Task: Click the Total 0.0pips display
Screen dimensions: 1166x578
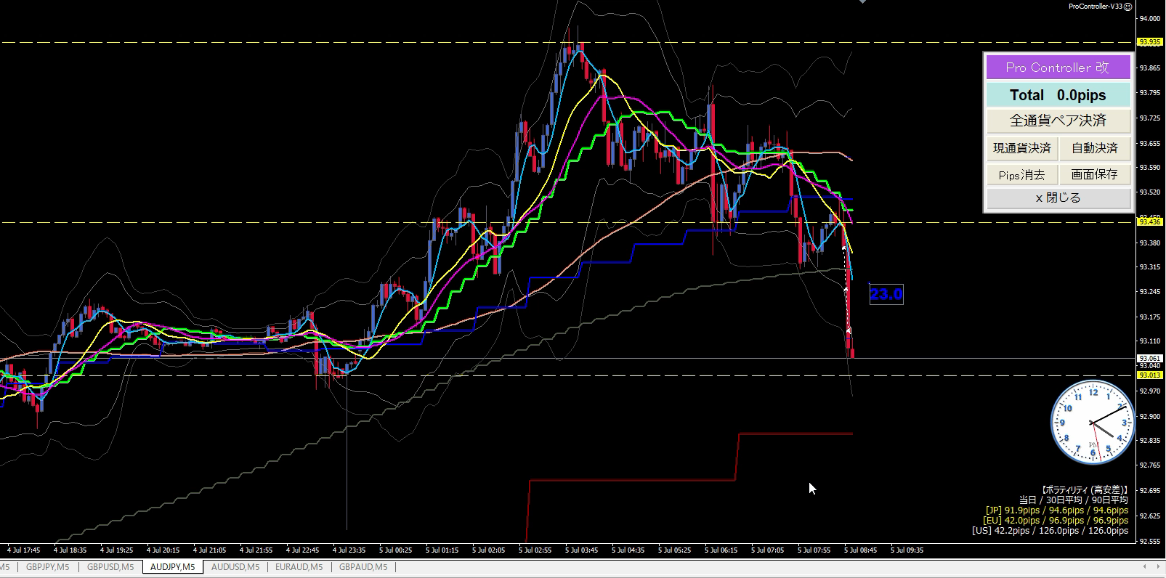Action: click(1058, 95)
